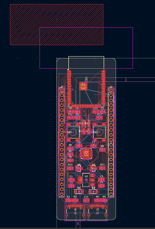
Task: Select the J1 USB connector footprint
Action: 75,212
